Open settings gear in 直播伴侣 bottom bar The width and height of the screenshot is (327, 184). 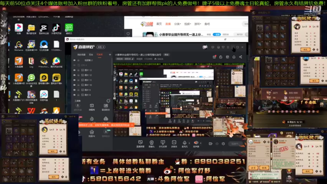click(223, 144)
